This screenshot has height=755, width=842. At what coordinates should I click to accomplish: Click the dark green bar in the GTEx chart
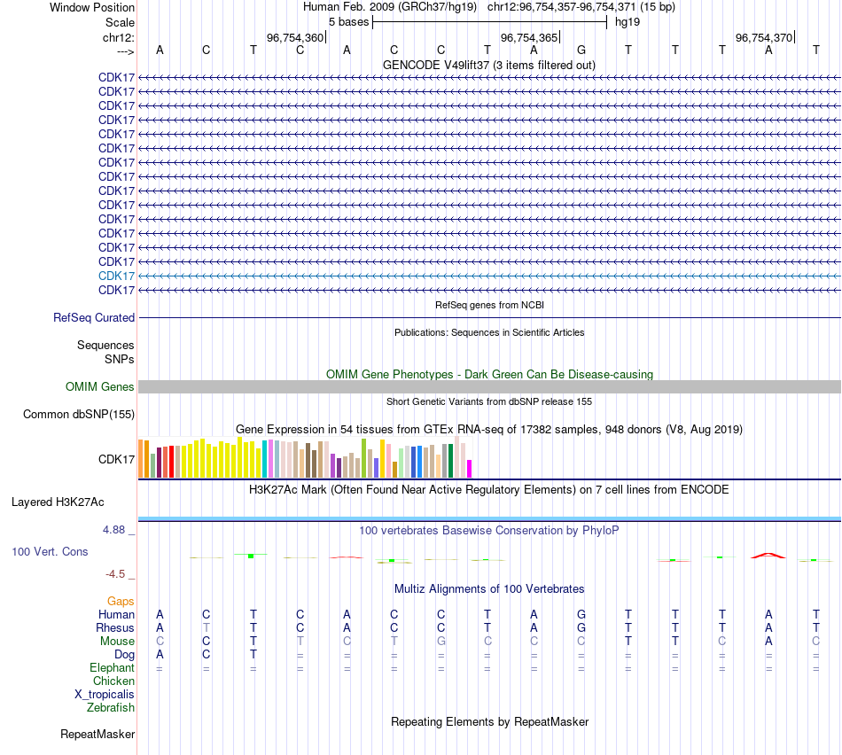point(450,461)
